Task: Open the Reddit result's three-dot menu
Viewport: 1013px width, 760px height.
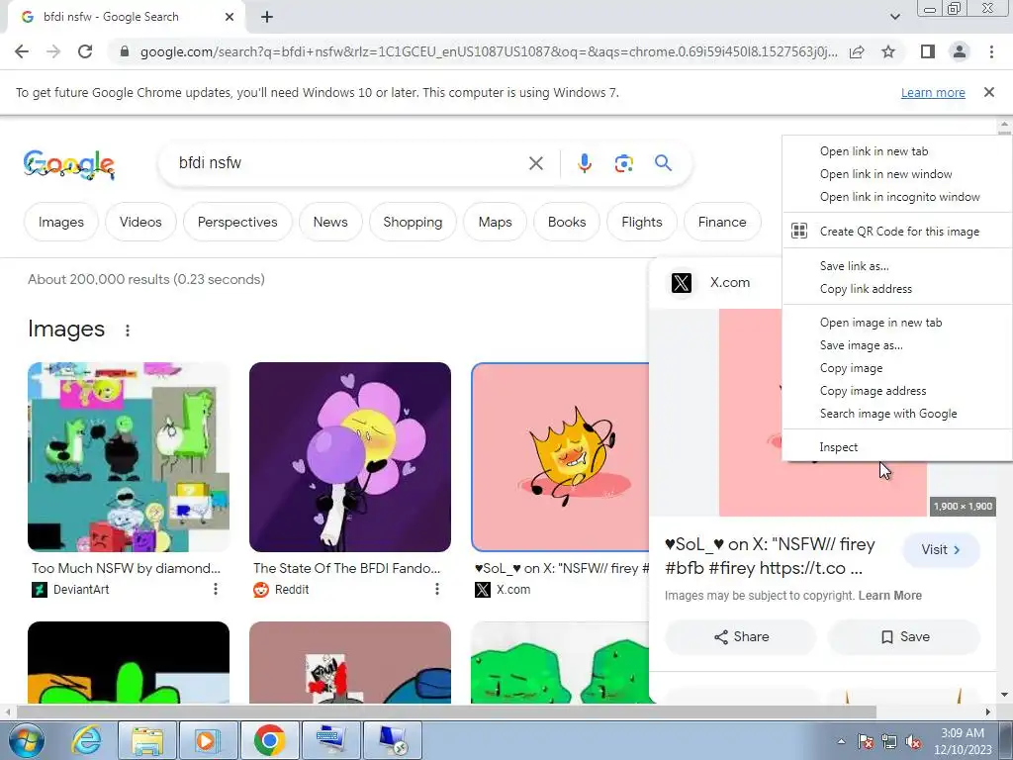Action: click(x=436, y=589)
